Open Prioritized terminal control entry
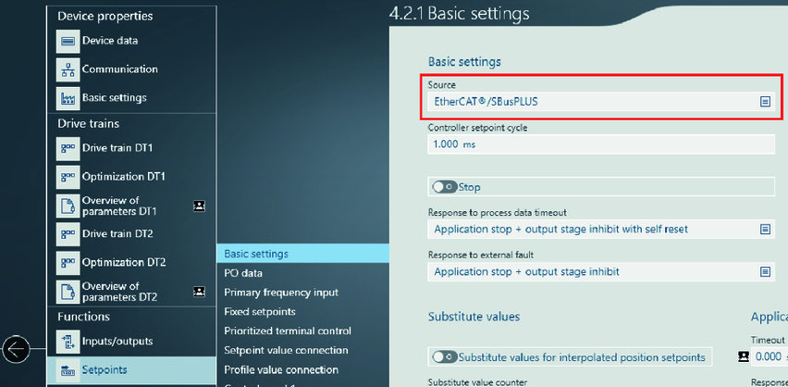This screenshot has height=387, width=788. (288, 331)
